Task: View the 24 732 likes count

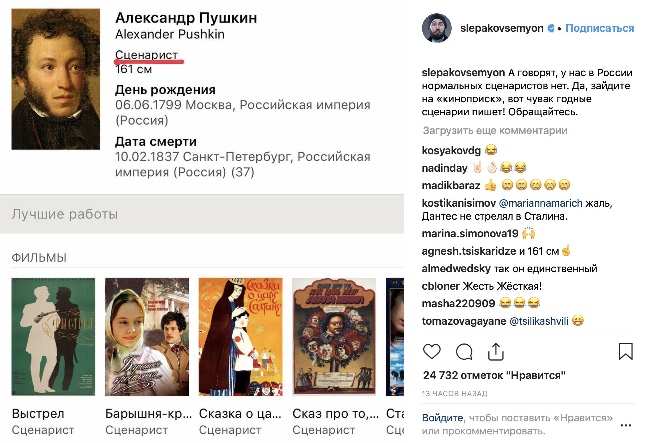Action: click(x=494, y=375)
